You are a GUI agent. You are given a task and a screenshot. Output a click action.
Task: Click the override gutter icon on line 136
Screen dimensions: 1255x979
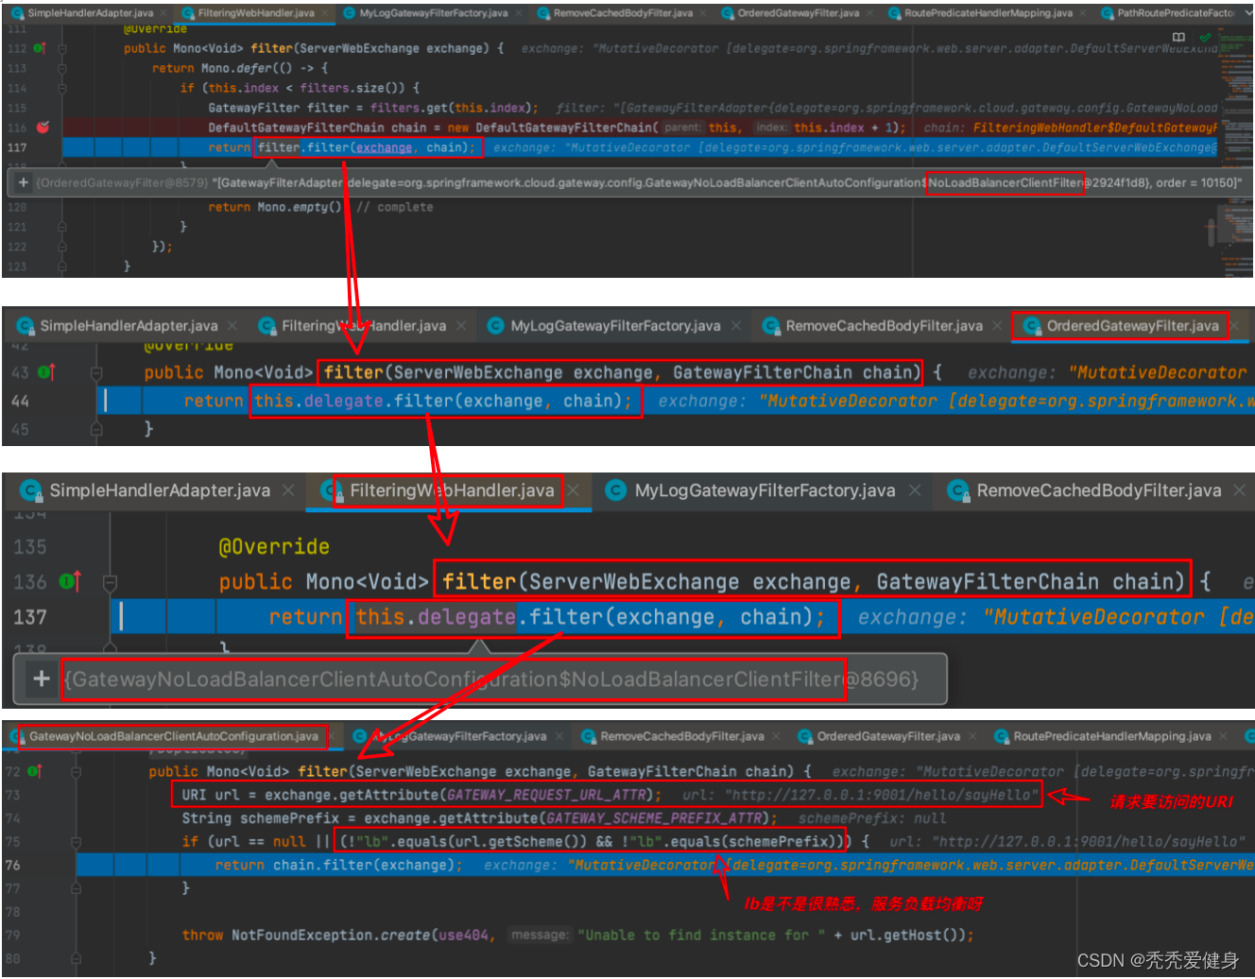click(71, 581)
